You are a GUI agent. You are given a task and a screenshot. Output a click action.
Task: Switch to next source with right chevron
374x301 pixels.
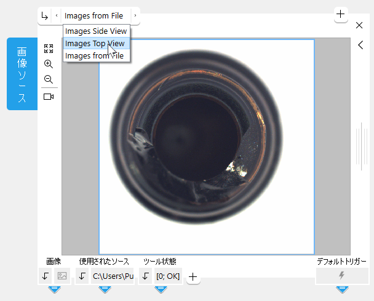(135, 15)
